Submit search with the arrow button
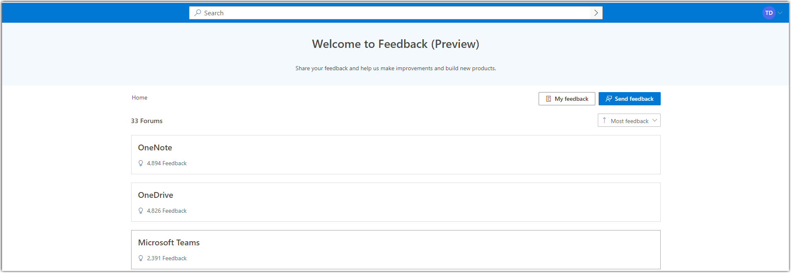This screenshot has width=791, height=273. 596,13
